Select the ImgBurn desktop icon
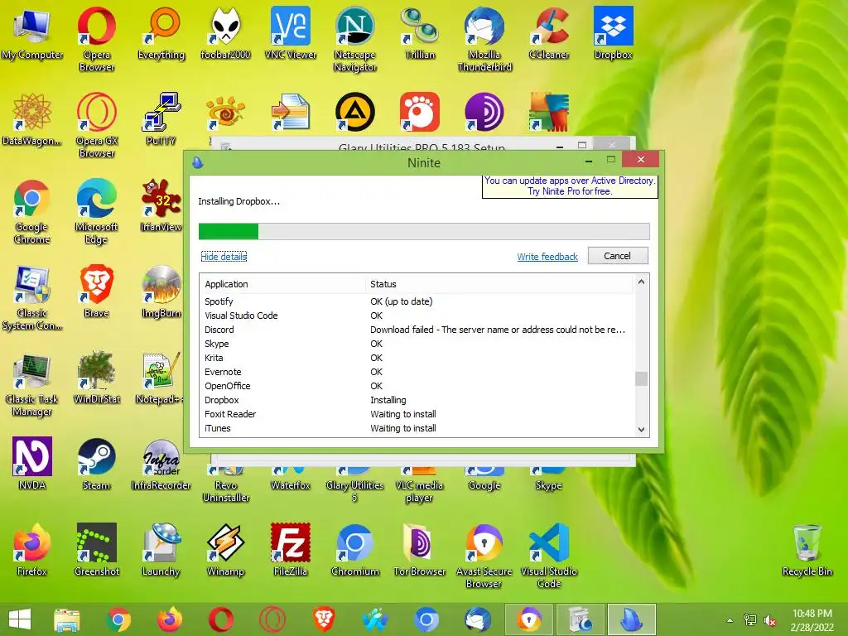This screenshot has height=636, width=848. (x=161, y=292)
